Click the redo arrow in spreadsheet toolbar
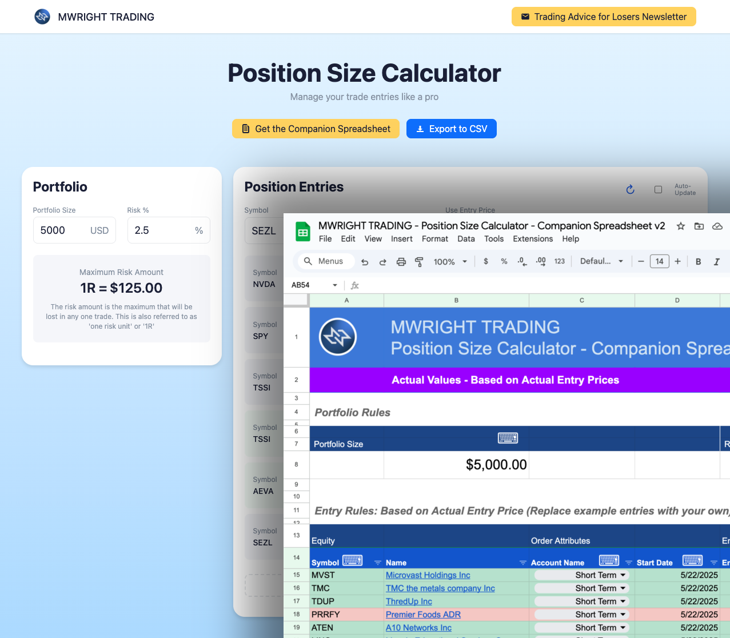The height and width of the screenshot is (638, 730). (x=382, y=262)
